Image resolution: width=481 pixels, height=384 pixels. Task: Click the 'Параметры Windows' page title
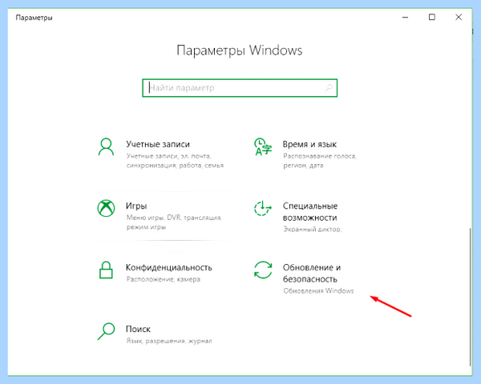coord(239,50)
